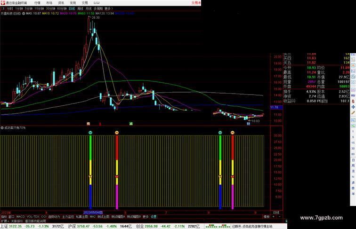Image resolution: width=356 pixels, height=229 pixels.
Task: Click the 上证 index value 3122.35
Action: click(x=16, y=226)
